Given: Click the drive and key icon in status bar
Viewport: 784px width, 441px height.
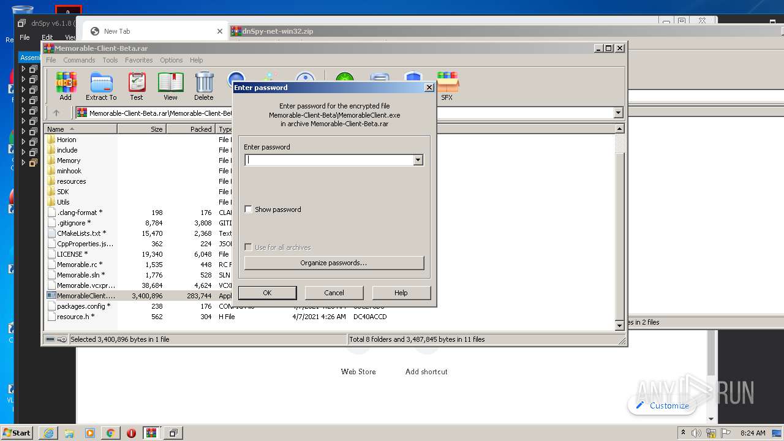Looking at the screenshot, I should coord(56,339).
